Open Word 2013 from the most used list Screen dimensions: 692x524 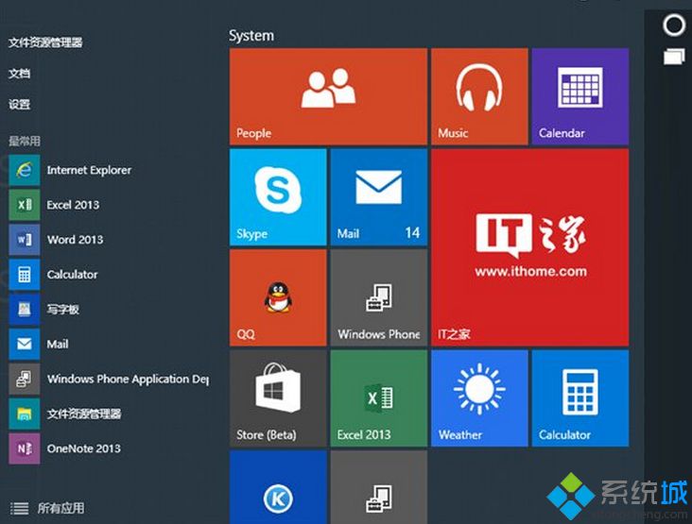coord(57,240)
